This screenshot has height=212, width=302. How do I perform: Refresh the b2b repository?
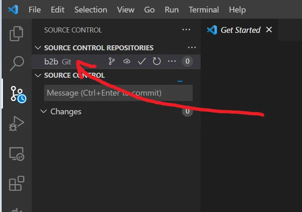pos(157,62)
